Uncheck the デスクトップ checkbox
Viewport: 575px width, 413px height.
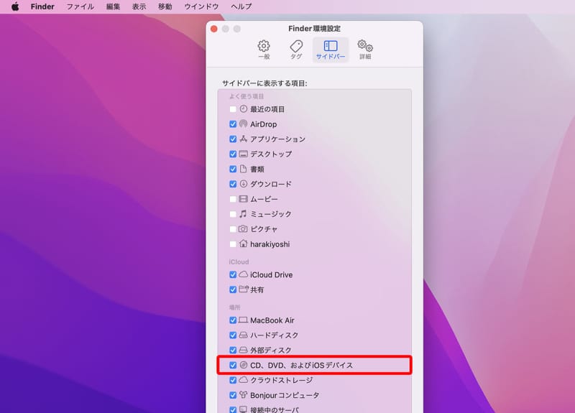coord(233,154)
